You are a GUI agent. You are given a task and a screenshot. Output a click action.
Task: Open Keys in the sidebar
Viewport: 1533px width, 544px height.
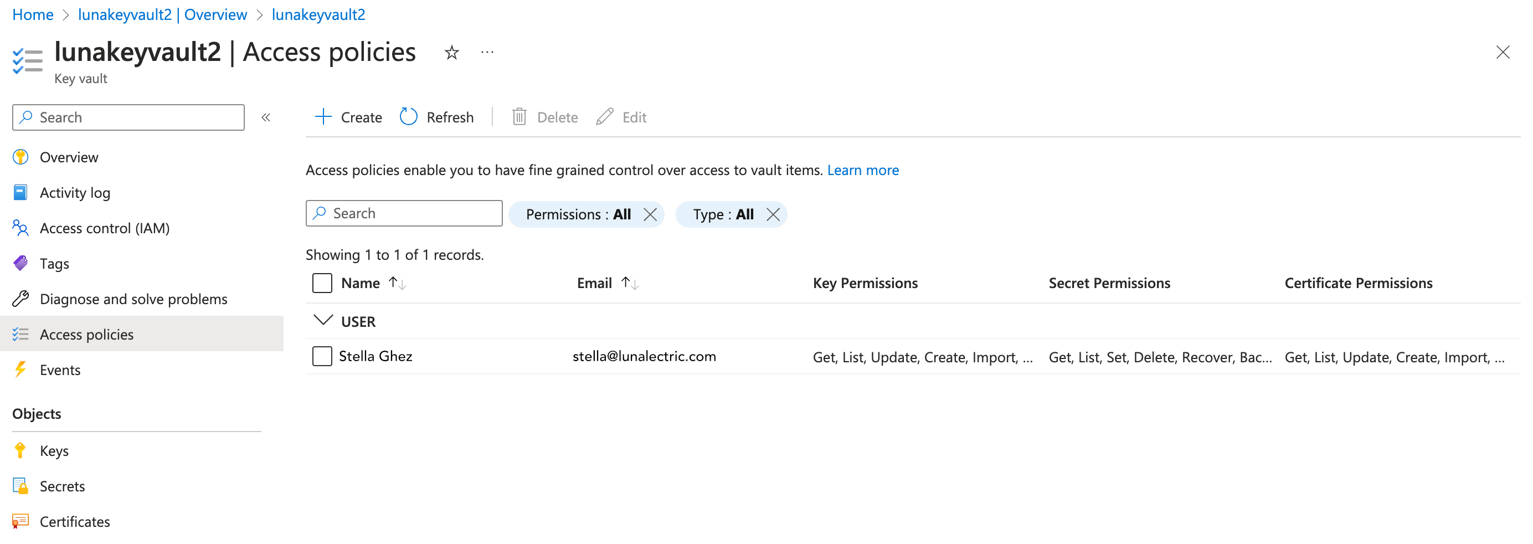[x=54, y=451]
